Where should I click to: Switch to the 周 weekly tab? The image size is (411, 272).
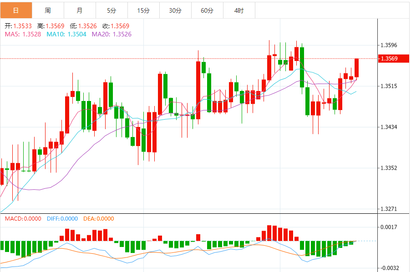(48, 10)
